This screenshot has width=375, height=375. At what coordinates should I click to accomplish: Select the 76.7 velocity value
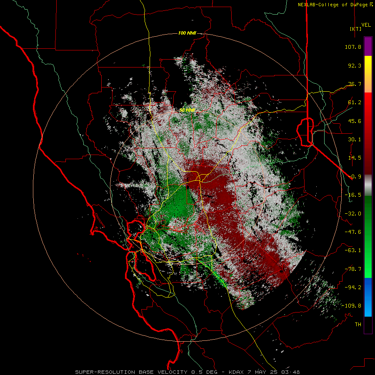click(x=355, y=84)
